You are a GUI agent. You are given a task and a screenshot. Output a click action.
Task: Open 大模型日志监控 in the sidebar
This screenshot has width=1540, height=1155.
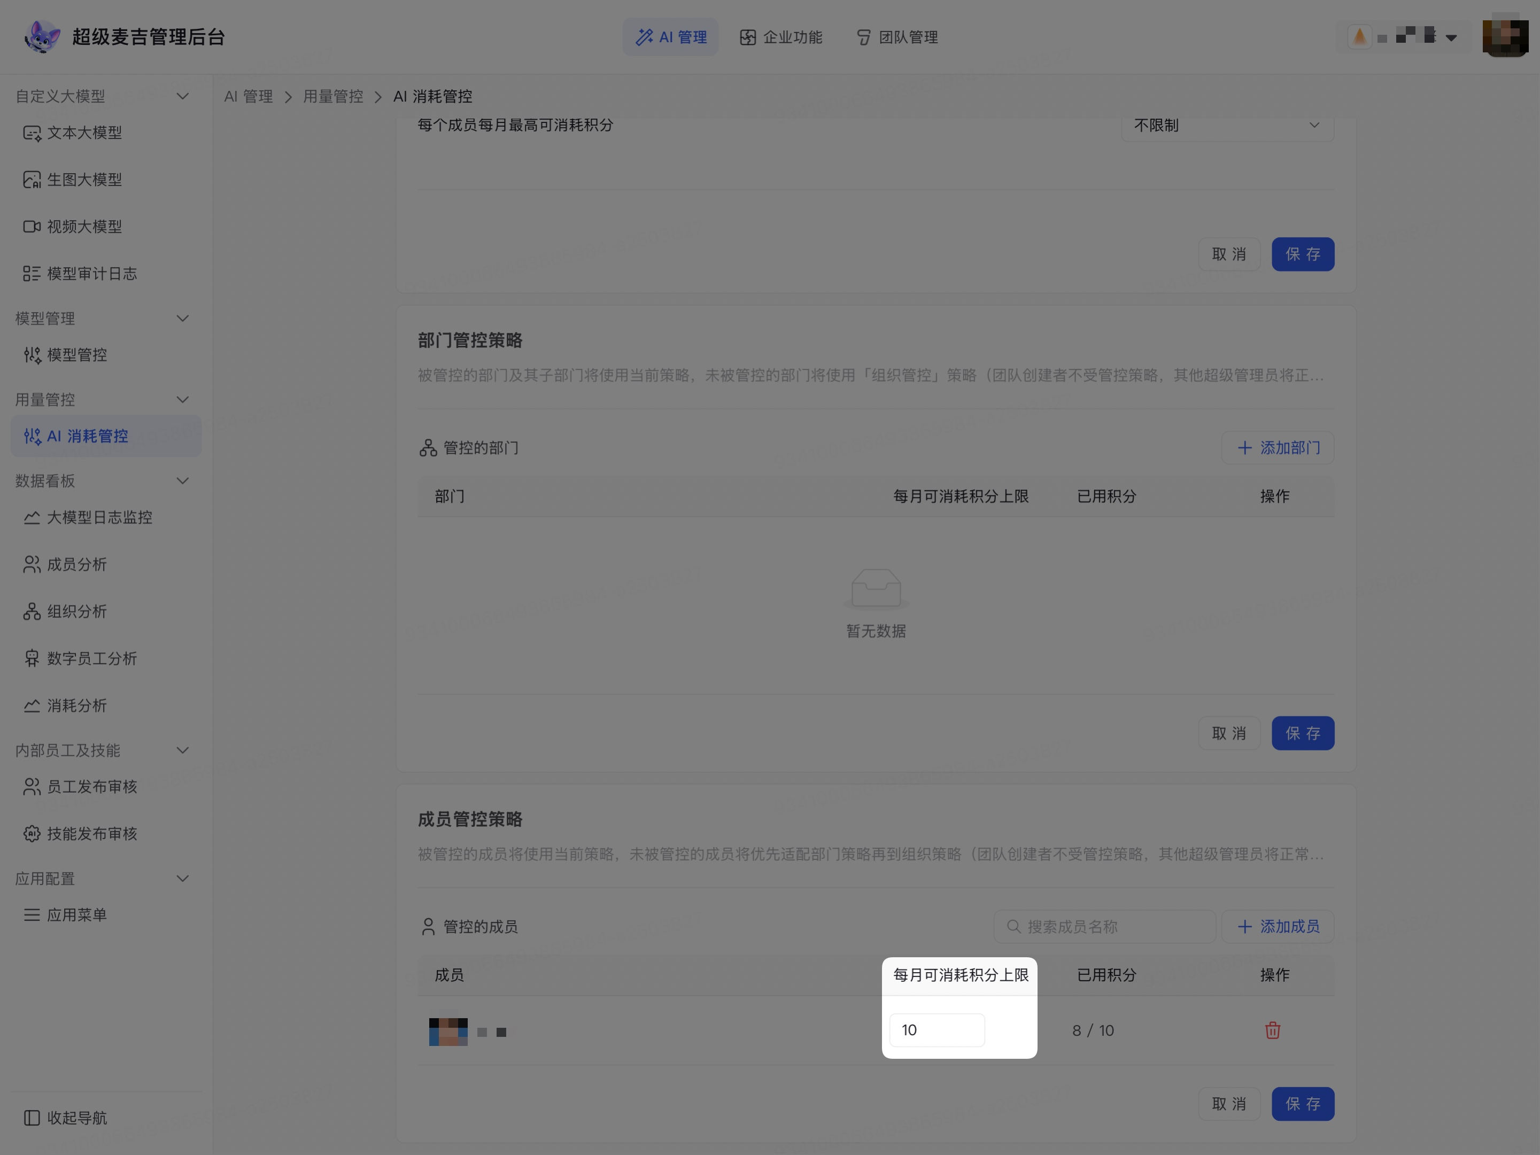coord(106,517)
